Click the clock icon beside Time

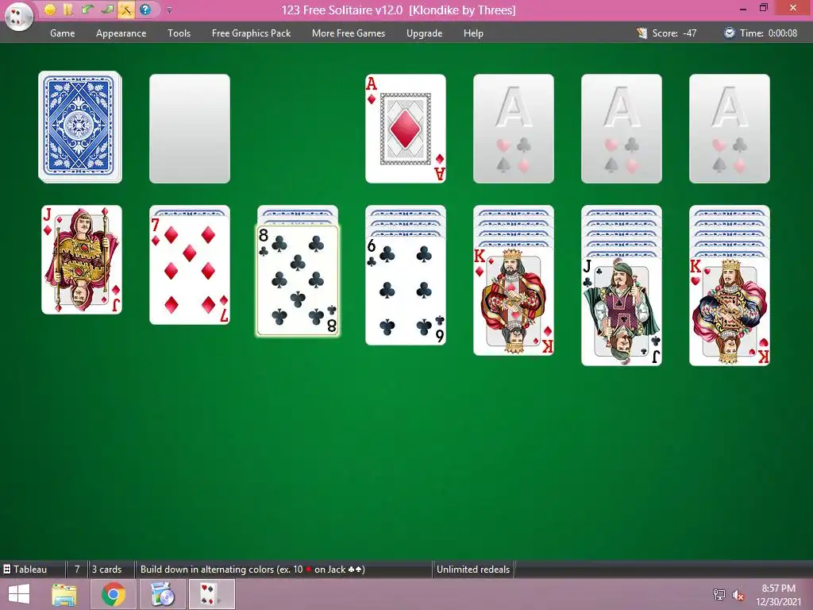click(x=729, y=33)
